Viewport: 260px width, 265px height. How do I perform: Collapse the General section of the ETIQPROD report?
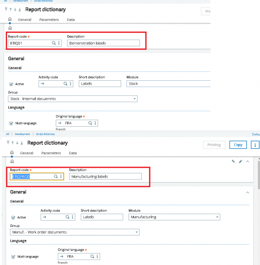[247, 193]
